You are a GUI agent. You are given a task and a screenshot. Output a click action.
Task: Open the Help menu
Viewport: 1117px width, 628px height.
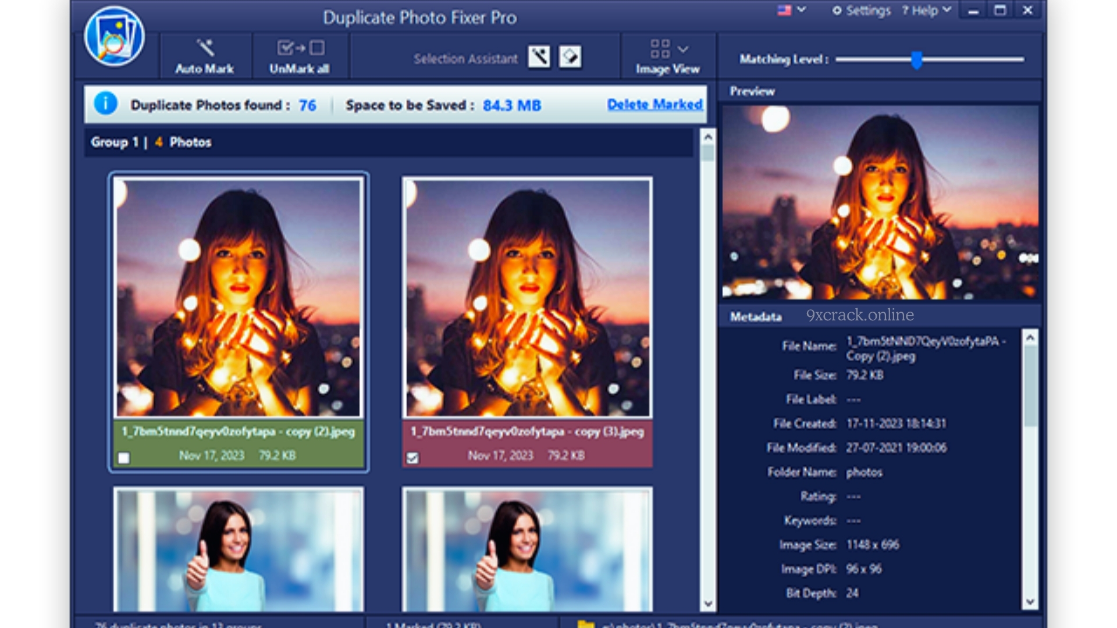[x=926, y=10]
